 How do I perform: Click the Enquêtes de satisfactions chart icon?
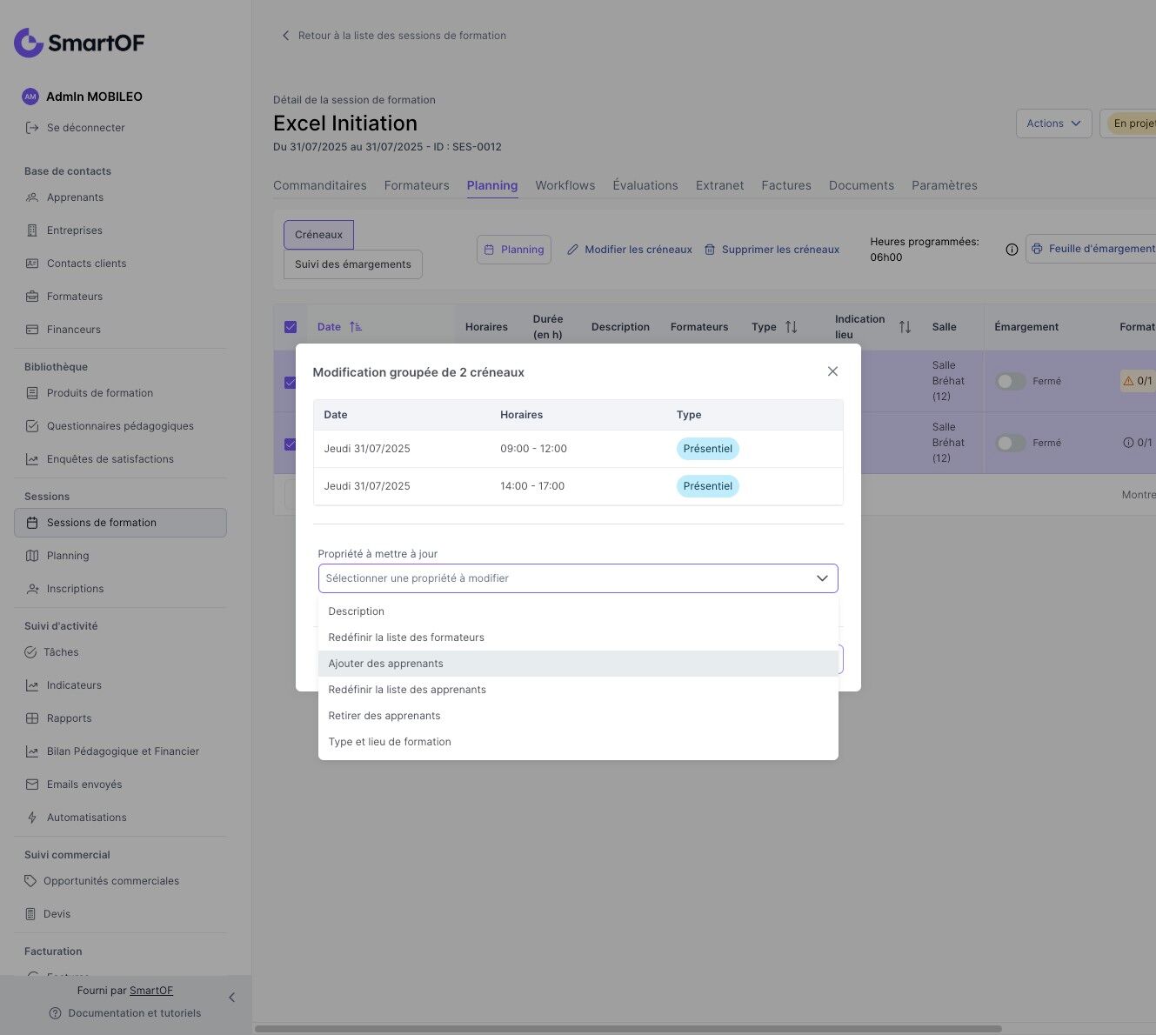click(32, 459)
